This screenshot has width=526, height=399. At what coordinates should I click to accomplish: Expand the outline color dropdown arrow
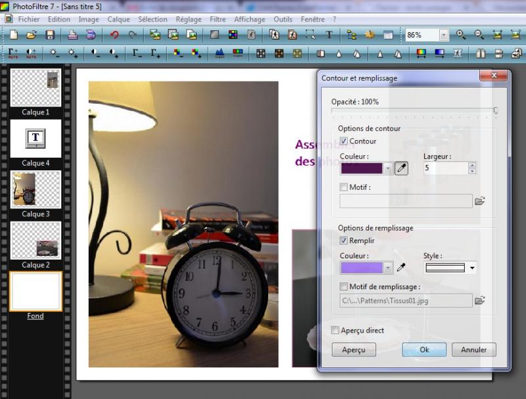[388, 168]
